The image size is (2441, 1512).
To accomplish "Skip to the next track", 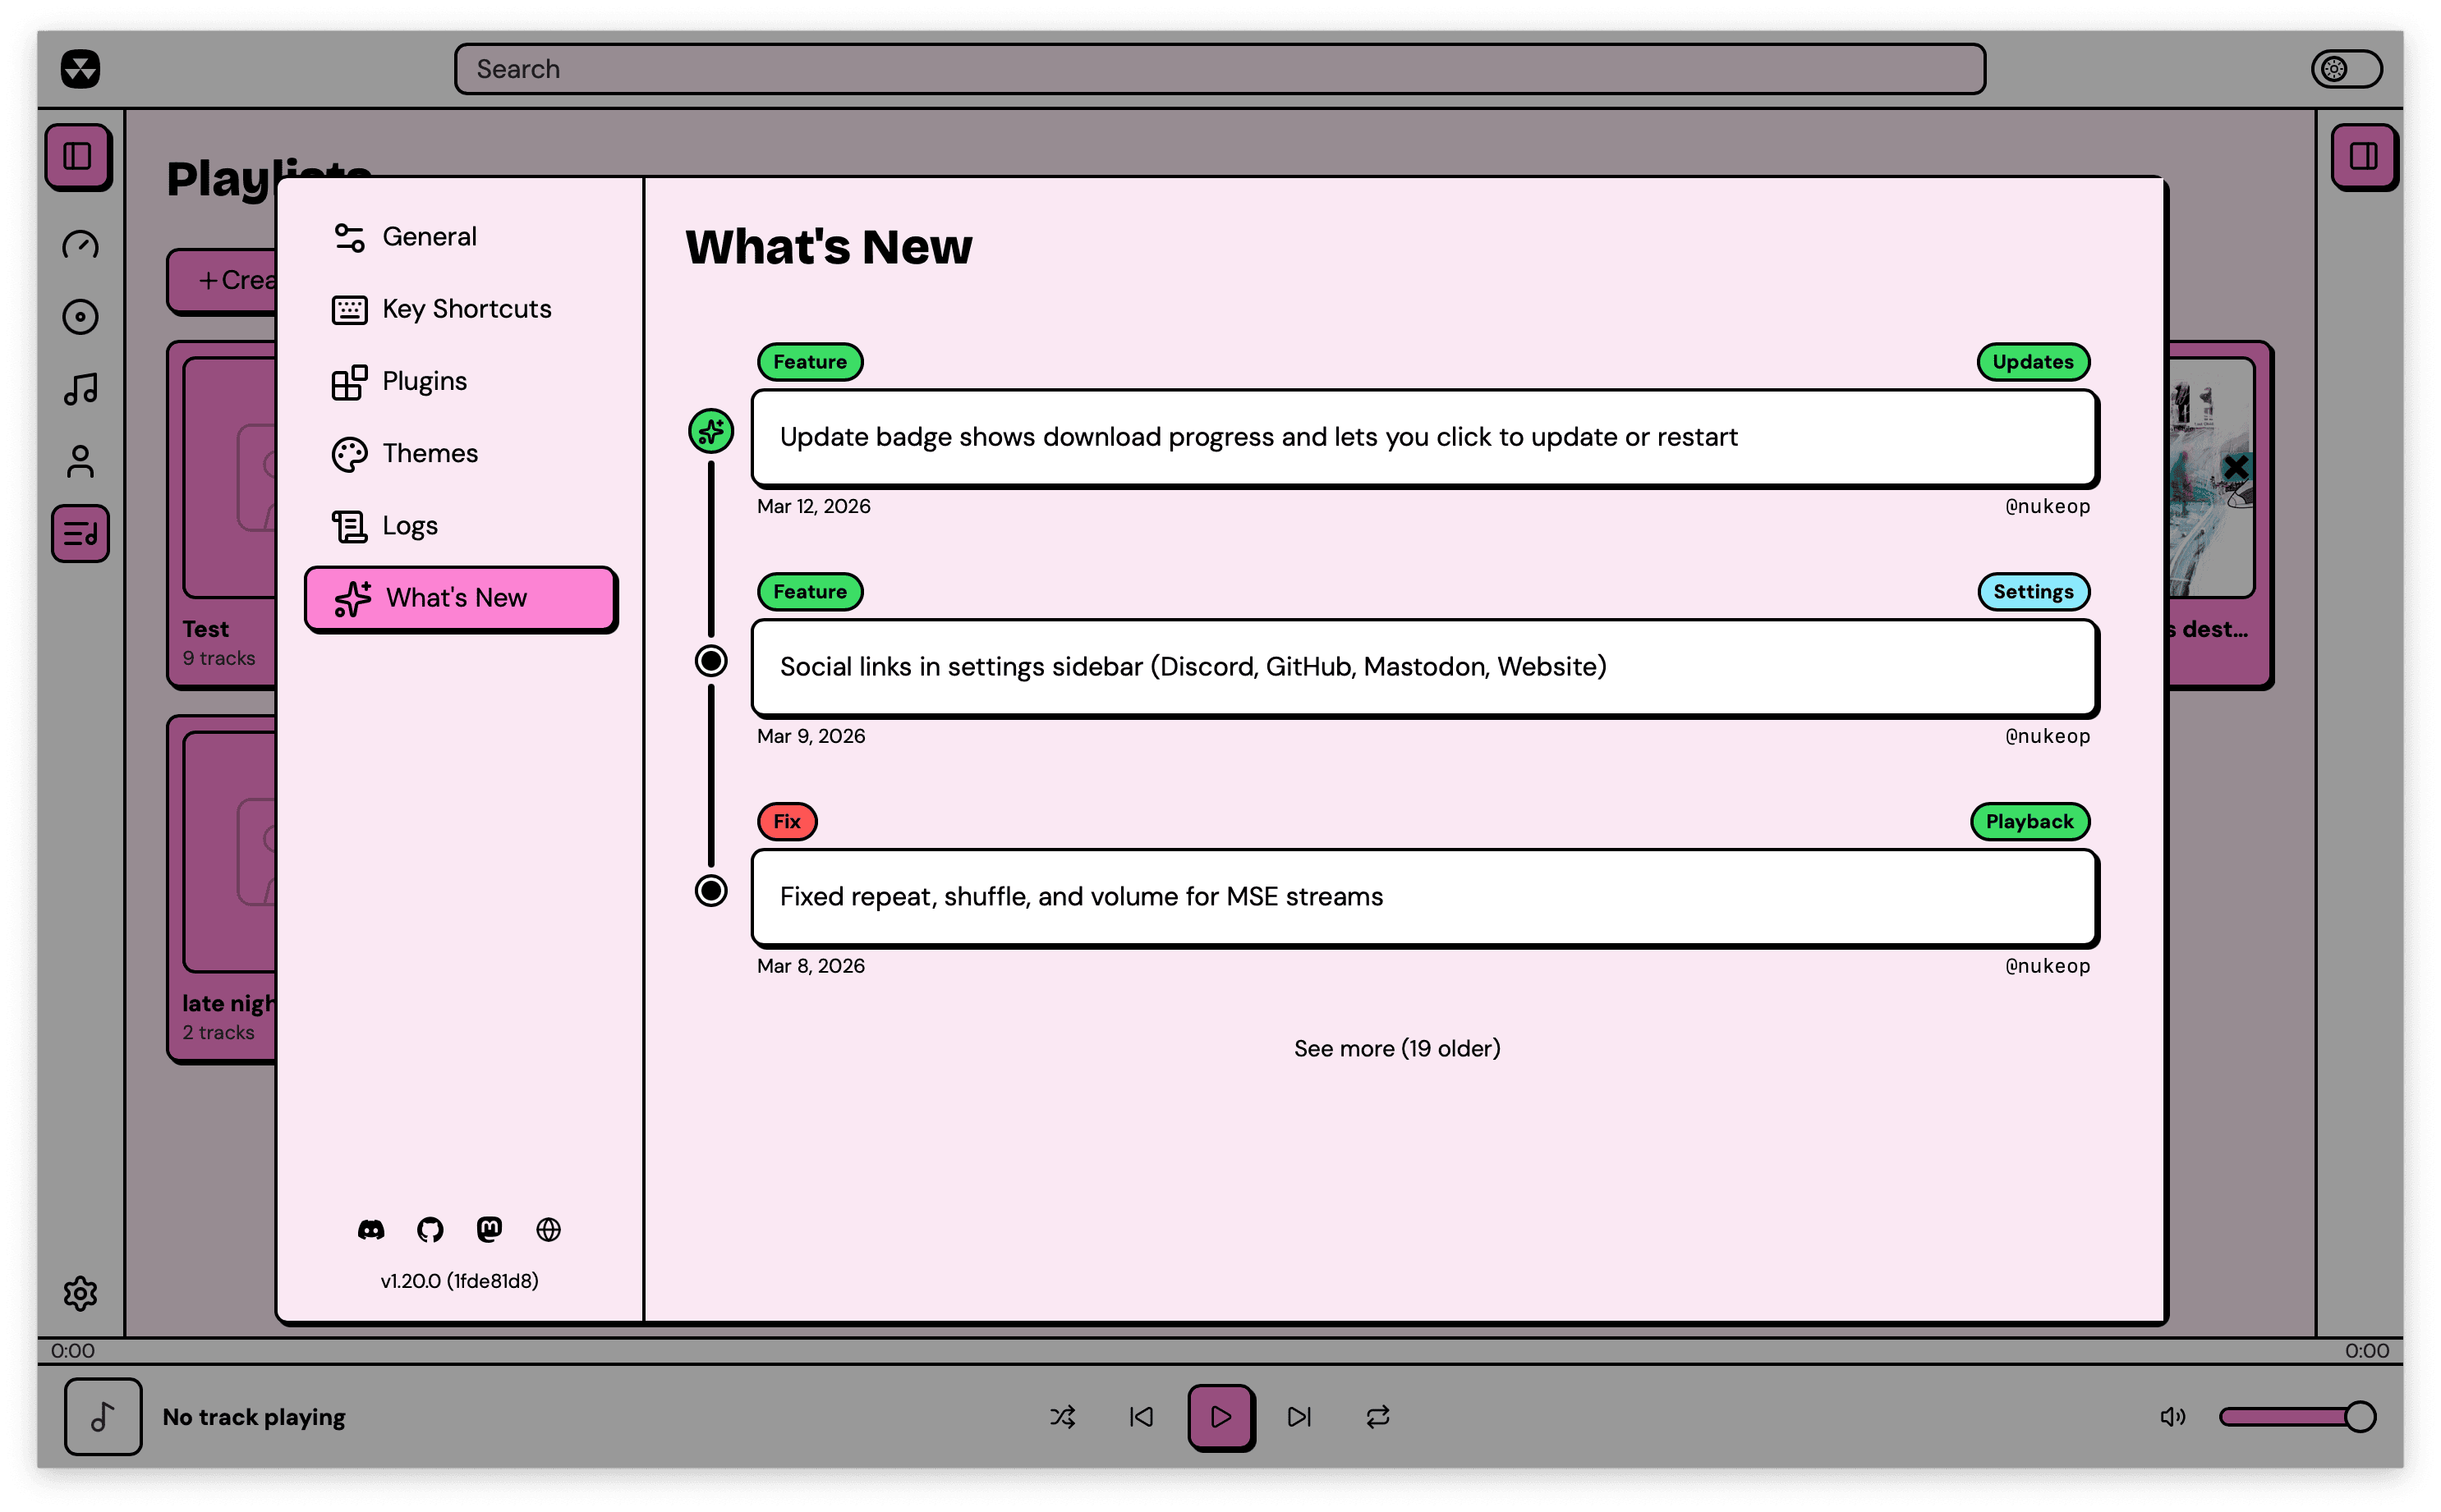I will point(1299,1416).
